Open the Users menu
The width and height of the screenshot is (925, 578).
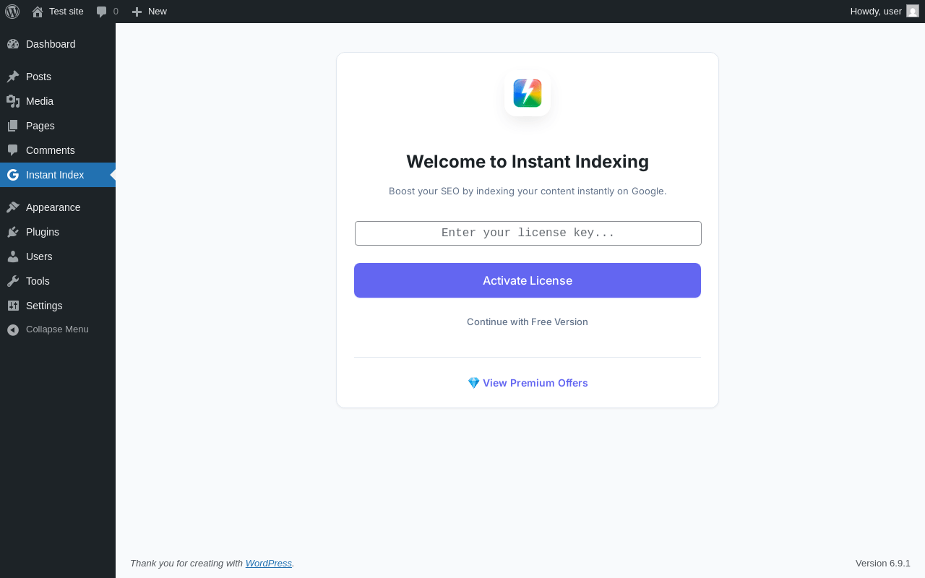click(x=58, y=256)
